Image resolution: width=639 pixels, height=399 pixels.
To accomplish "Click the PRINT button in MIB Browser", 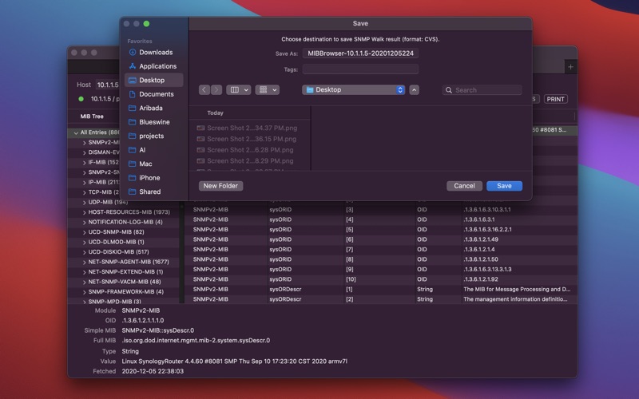I will click(555, 99).
